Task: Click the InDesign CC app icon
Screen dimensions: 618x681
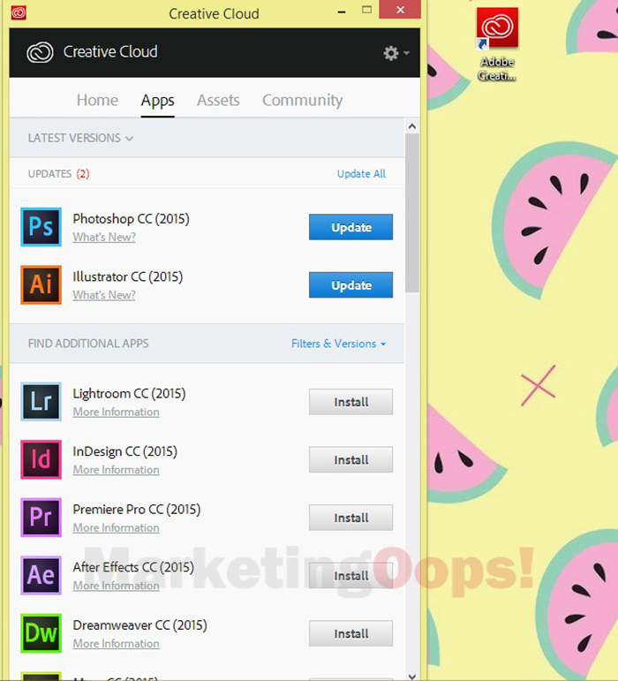Action: tap(41, 459)
